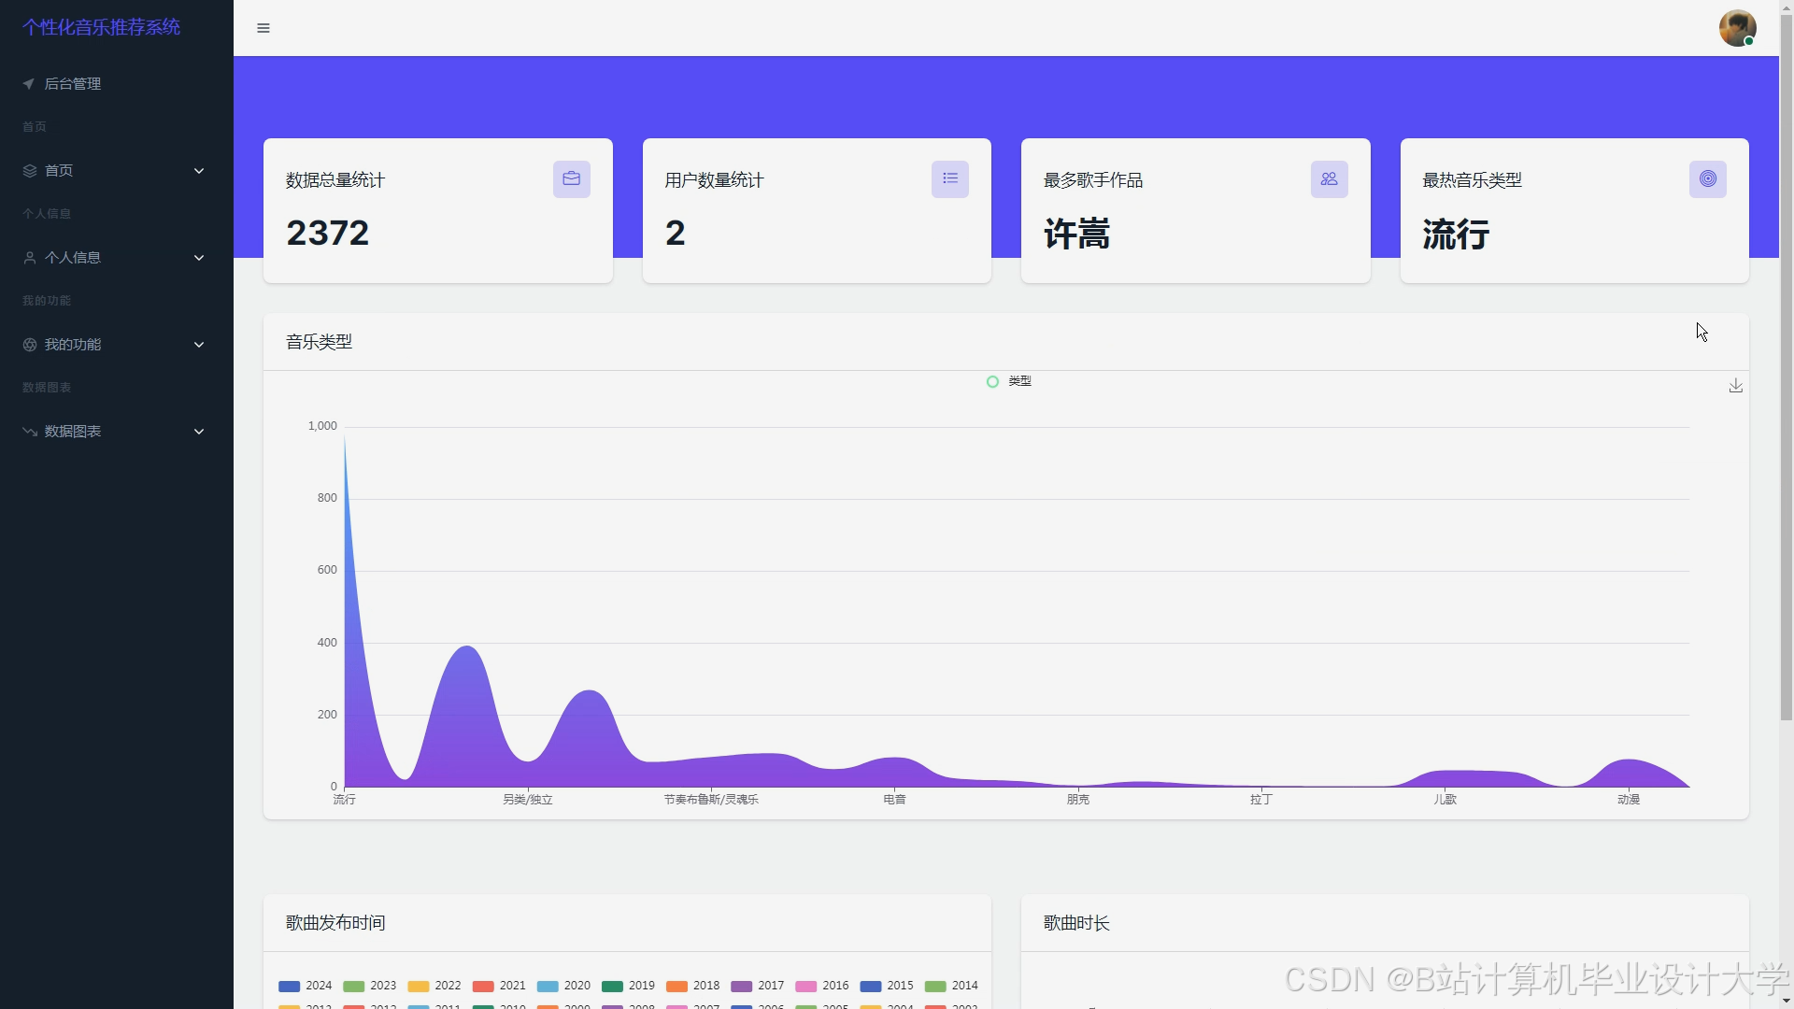The image size is (1794, 1009).
Task: Download the 音乐类型 chart image
Action: (1734, 385)
